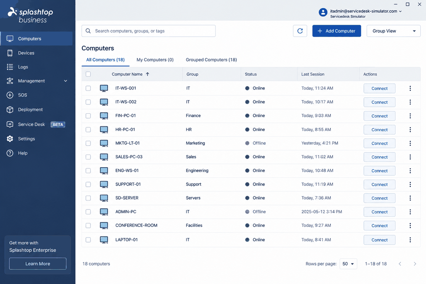Connect to CONFERENCE-ROOM

pos(379,226)
